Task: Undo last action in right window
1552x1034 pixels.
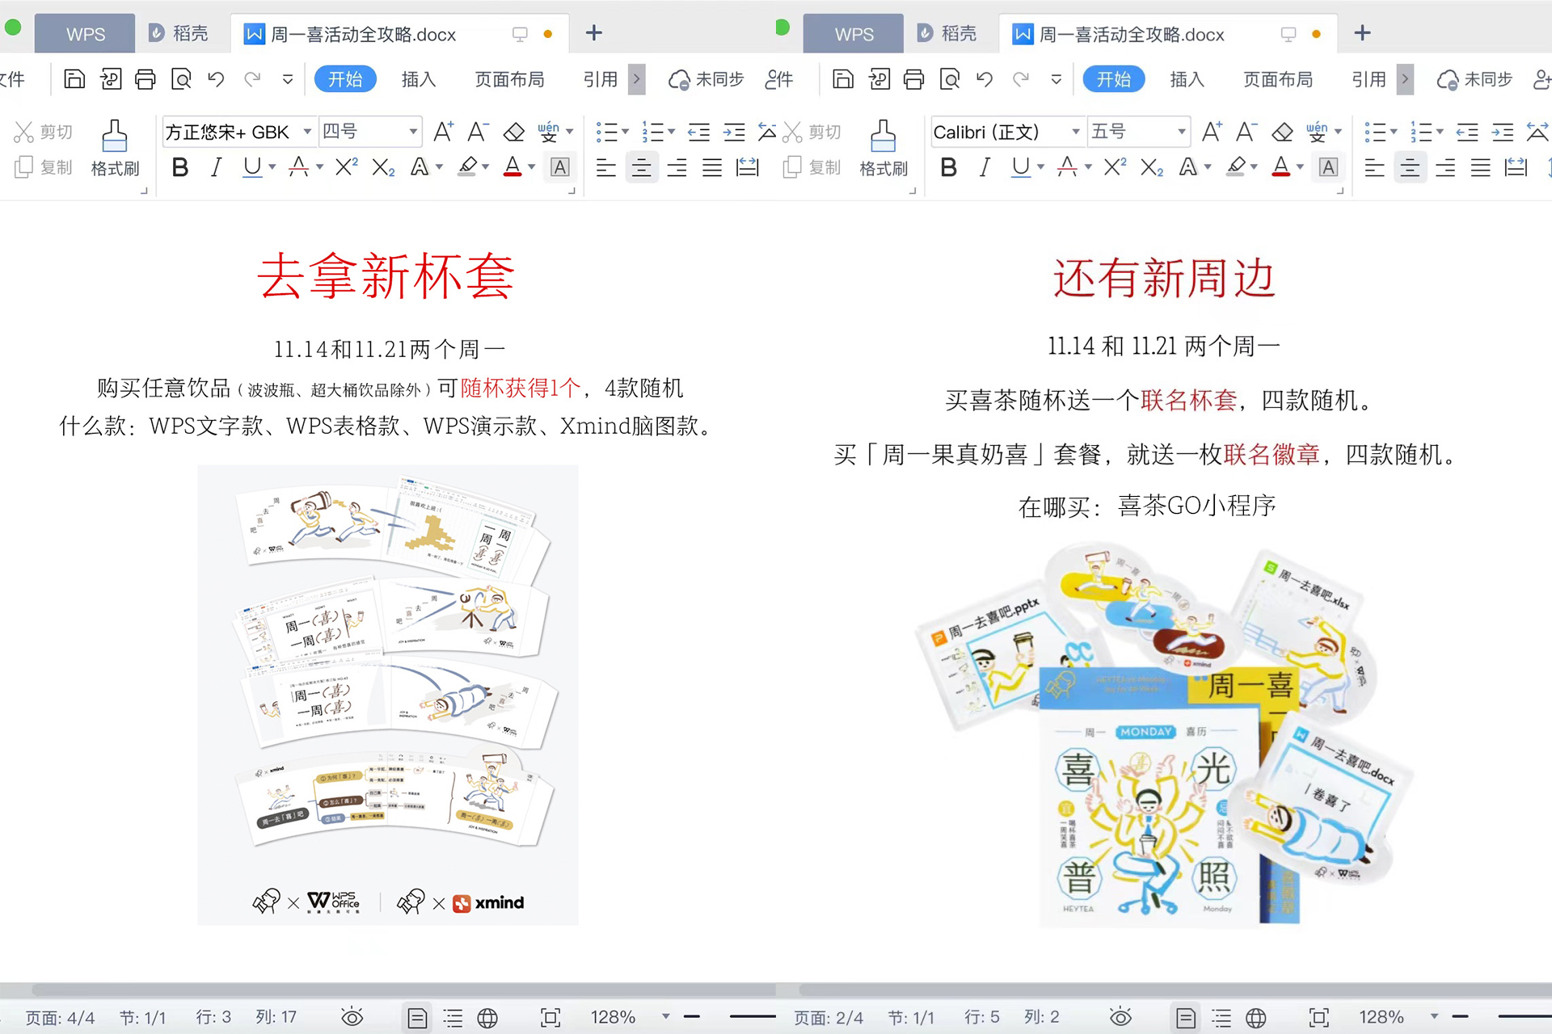Action: [985, 79]
